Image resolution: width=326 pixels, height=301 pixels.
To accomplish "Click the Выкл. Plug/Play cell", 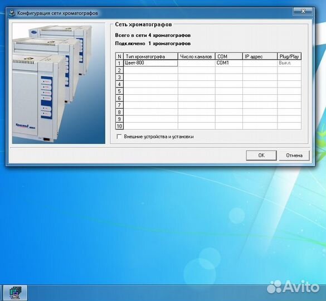I will coord(289,63).
